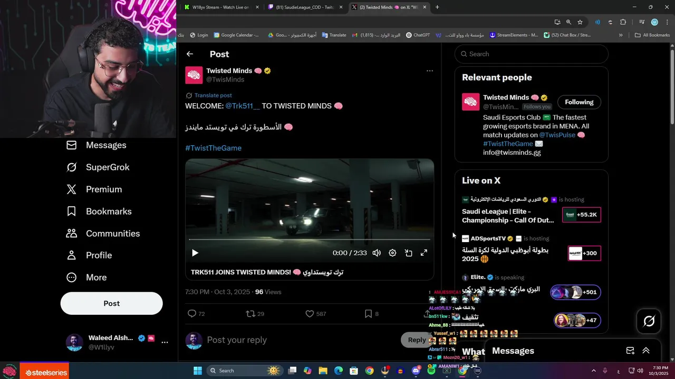
Task: Open the Extensions puzzle icon
Action: click(623, 22)
